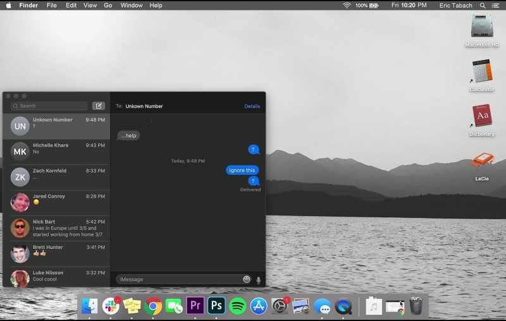This screenshot has height=321, width=506.
Task: Launch Google Chrome from the dock
Action: pos(153,306)
